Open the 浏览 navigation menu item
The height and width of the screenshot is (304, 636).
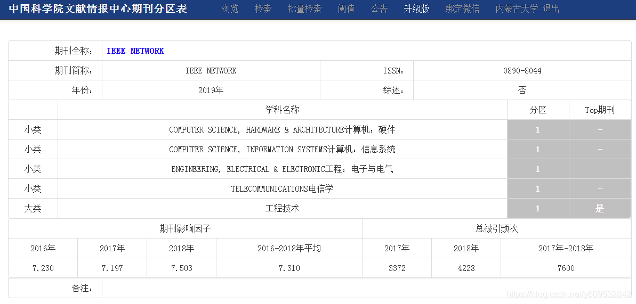tap(230, 9)
